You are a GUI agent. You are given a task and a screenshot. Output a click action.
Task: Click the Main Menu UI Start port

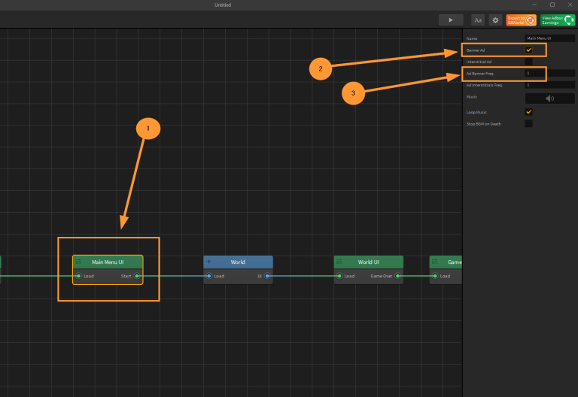point(136,276)
